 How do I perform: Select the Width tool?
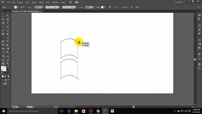(x=3, y=41)
